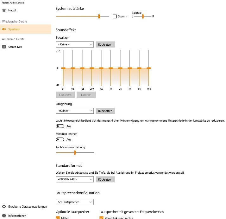Viewport: 226px width, 219px height.
Task: Expand the Umgebung environment dropdown
Action: (x=75, y=111)
